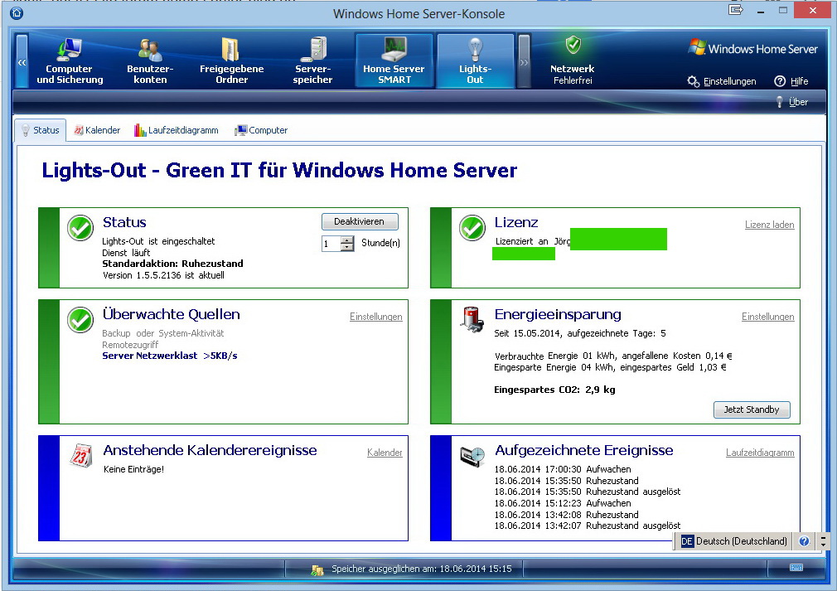The height and width of the screenshot is (591, 837).
Task: Click the Energieeinsparung battery icon
Action: click(x=472, y=319)
